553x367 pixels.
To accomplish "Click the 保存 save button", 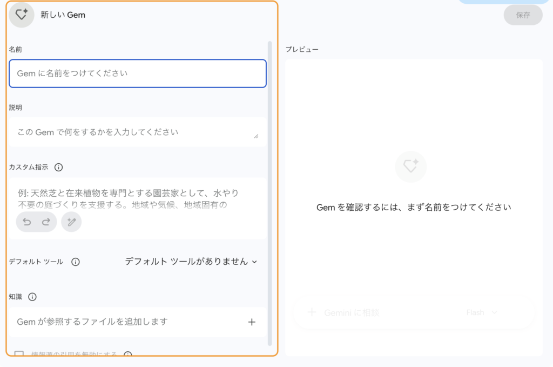I will [x=523, y=15].
